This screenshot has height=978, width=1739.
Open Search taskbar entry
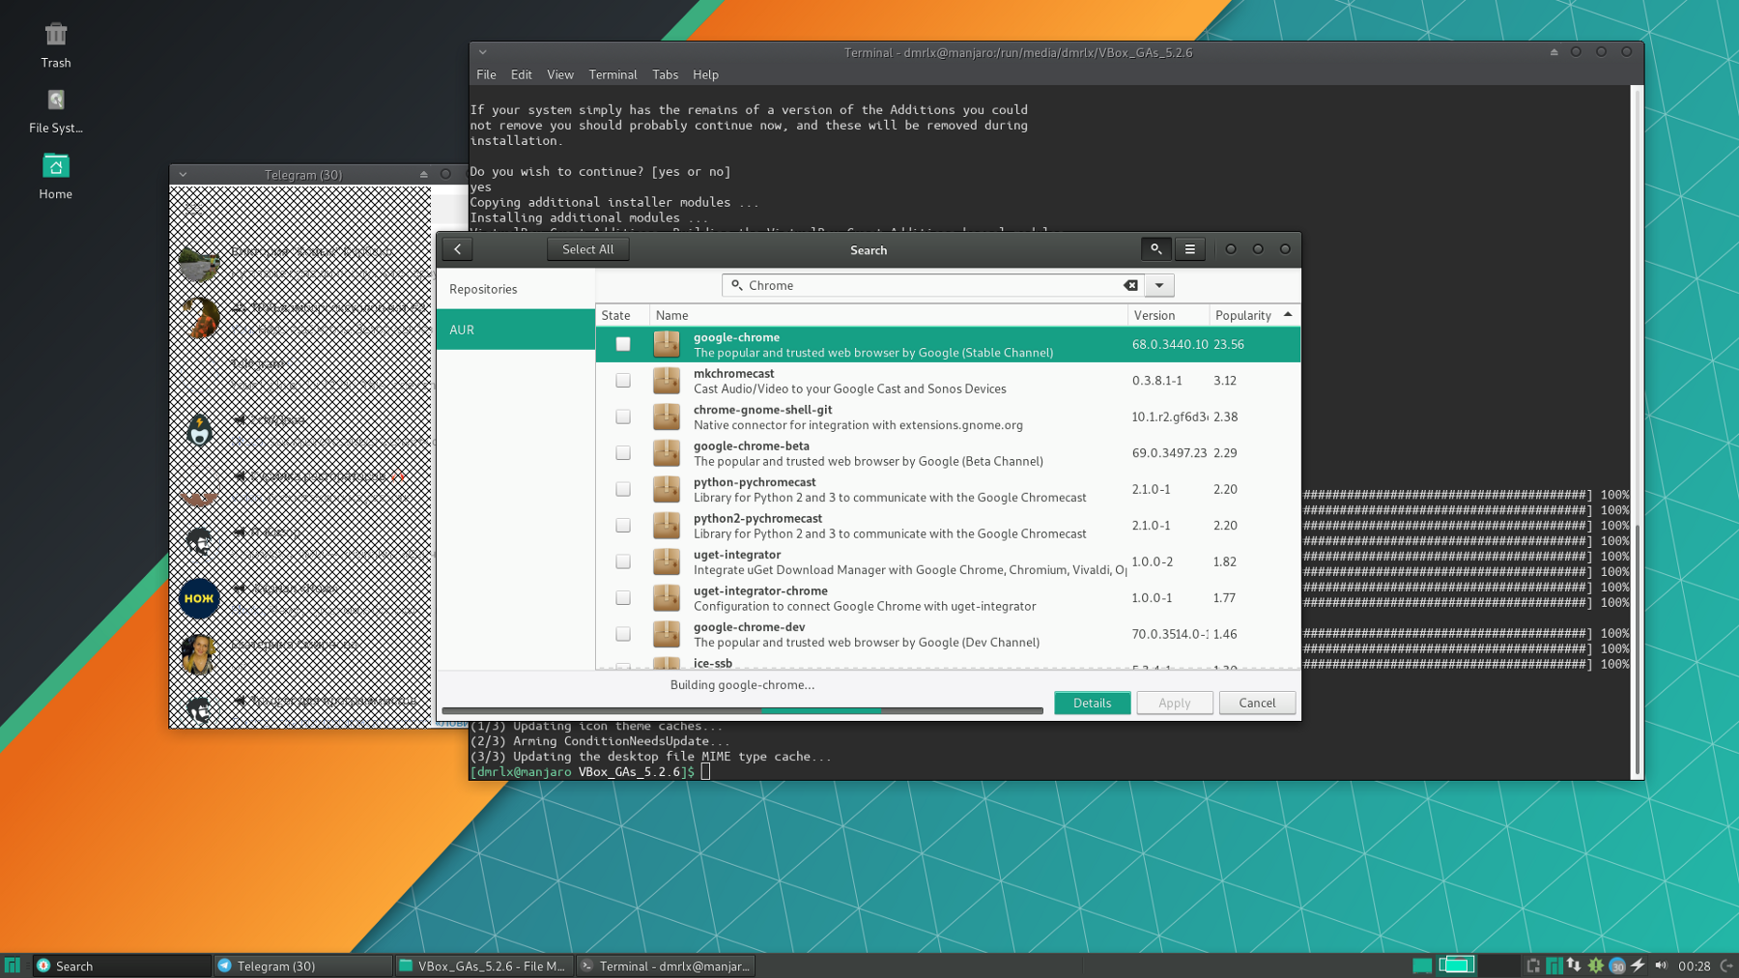[x=122, y=965]
